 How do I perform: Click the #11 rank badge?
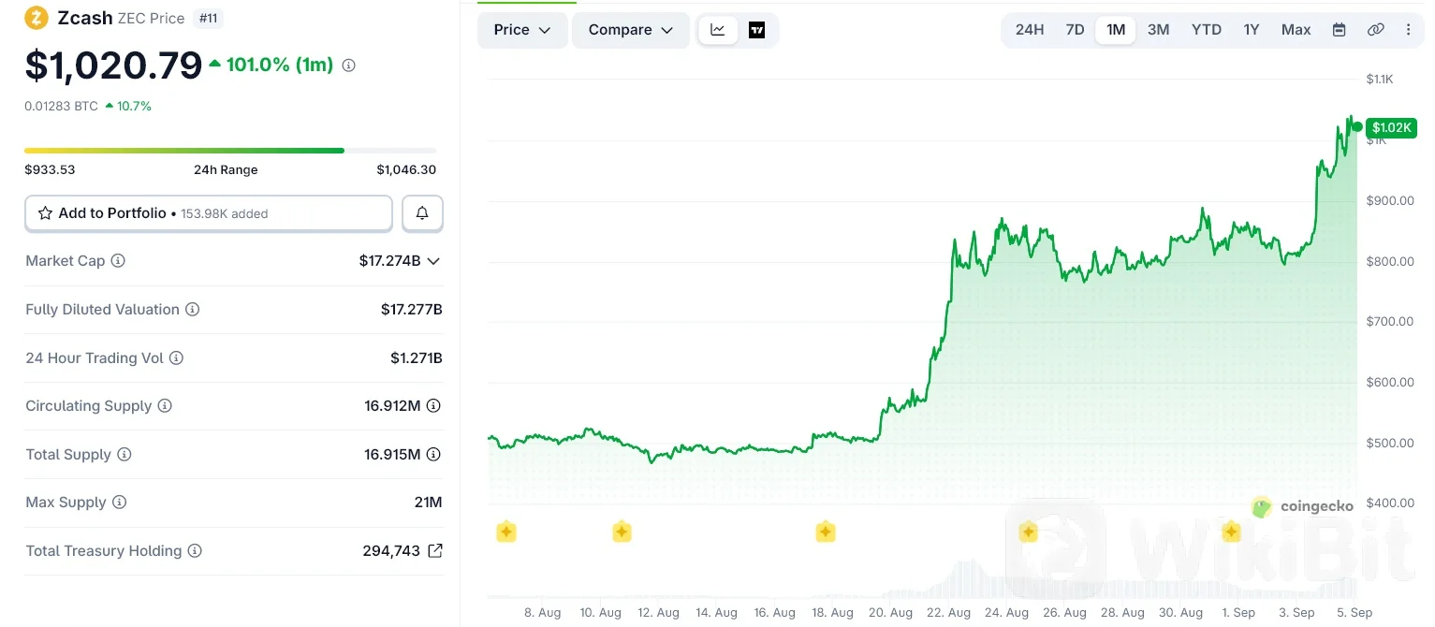coord(208,19)
